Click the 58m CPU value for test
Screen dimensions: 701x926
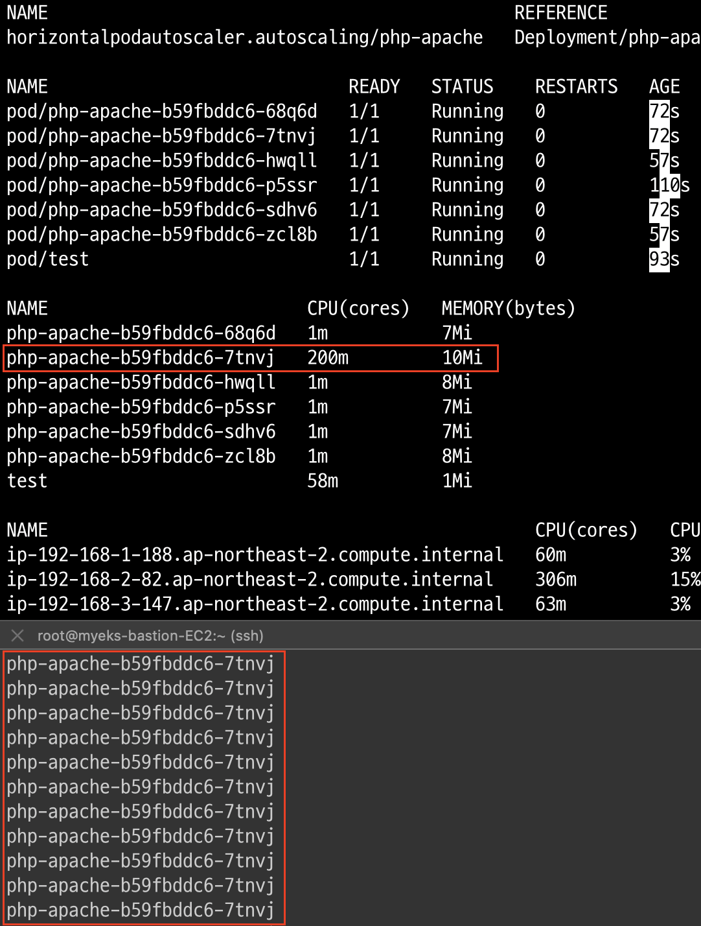click(323, 481)
